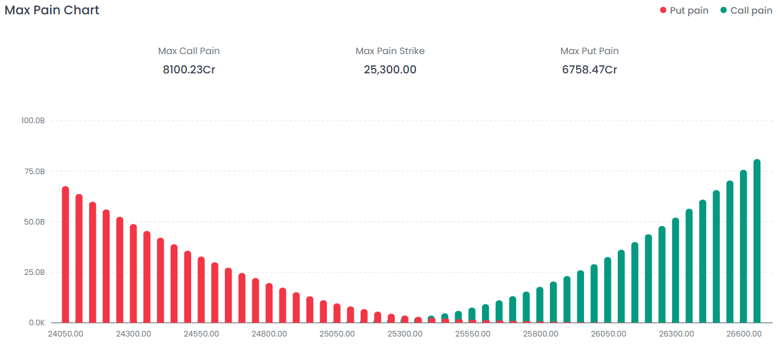The height and width of the screenshot is (362, 784).
Task: Click the 100.0B y-axis label
Action: click(x=34, y=120)
